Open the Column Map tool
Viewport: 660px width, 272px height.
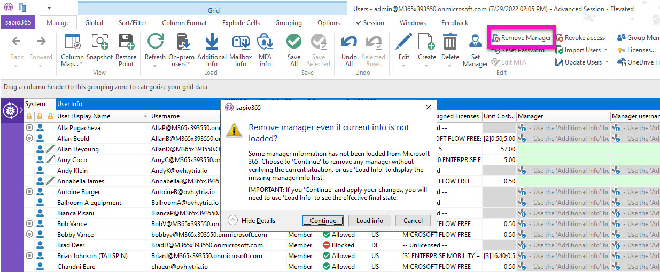tap(72, 50)
